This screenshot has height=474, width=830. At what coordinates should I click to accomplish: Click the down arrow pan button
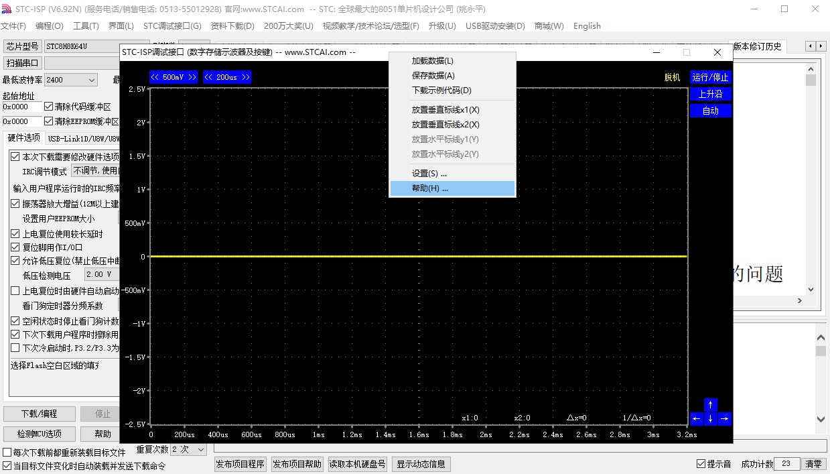(711, 419)
